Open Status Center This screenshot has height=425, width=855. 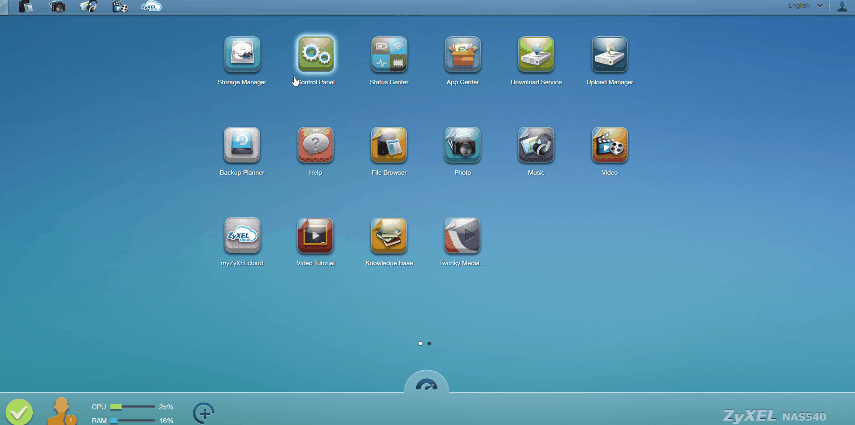[x=389, y=54]
